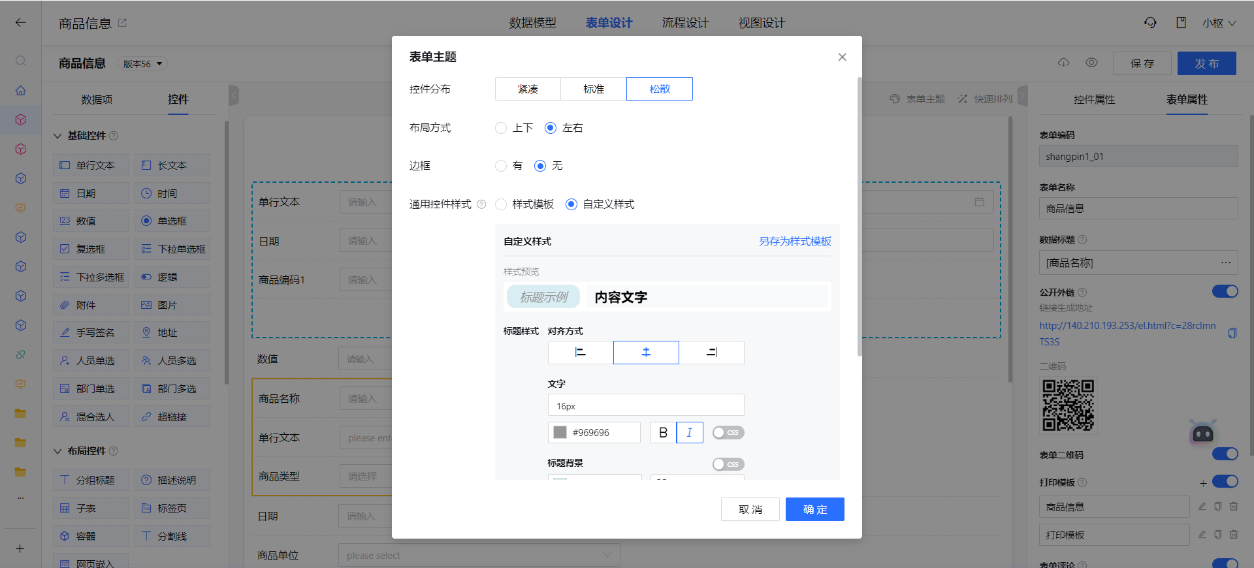
Task: Click the headset support icon
Action: pyautogui.click(x=1150, y=23)
